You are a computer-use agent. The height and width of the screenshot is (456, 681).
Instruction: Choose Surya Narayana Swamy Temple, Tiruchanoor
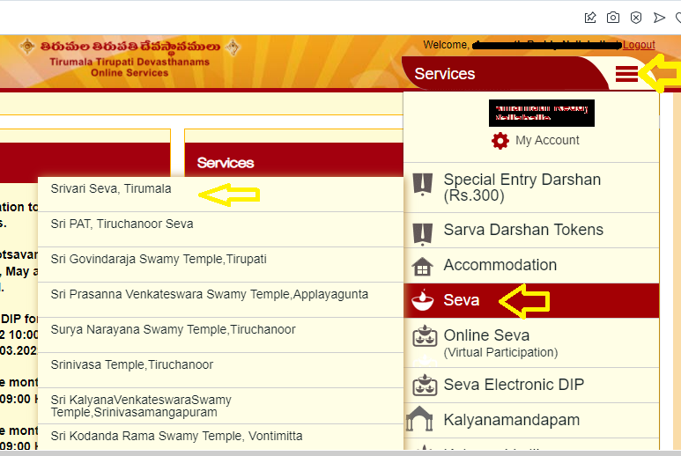pyautogui.click(x=220, y=335)
